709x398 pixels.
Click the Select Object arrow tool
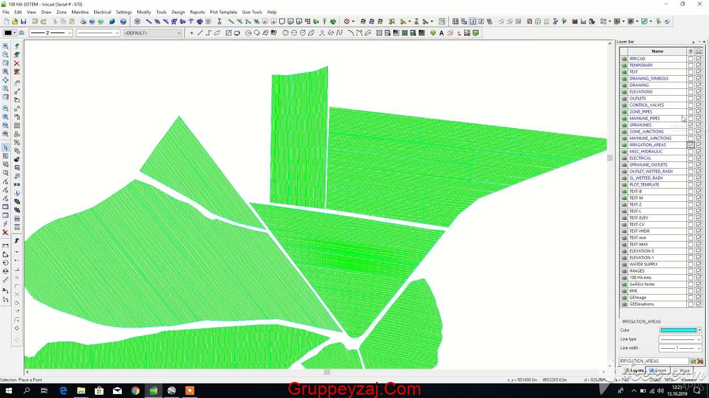[6, 148]
